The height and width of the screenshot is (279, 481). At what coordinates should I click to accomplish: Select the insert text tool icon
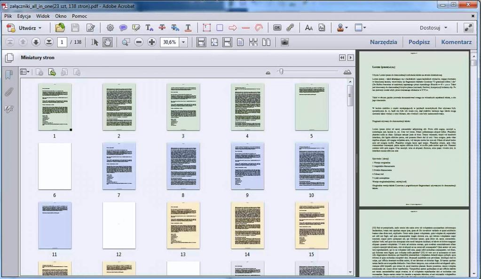[149, 28]
